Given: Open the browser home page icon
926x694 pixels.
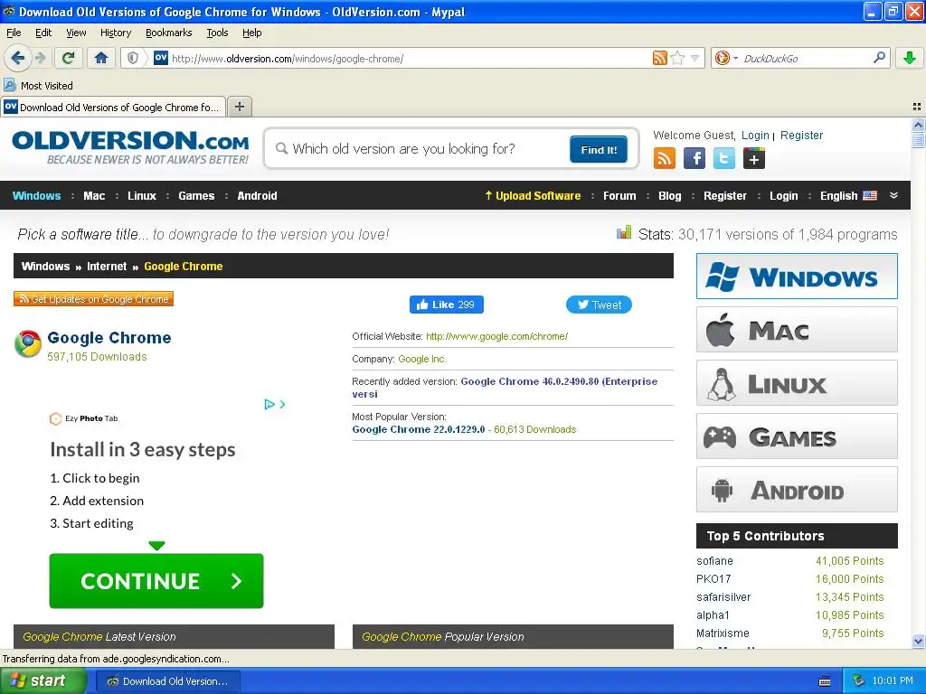Looking at the screenshot, I should click(x=101, y=58).
